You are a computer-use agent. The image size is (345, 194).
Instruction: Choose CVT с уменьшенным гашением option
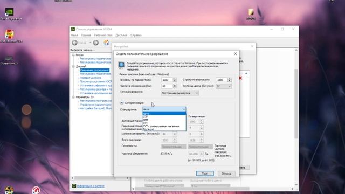point(164,126)
